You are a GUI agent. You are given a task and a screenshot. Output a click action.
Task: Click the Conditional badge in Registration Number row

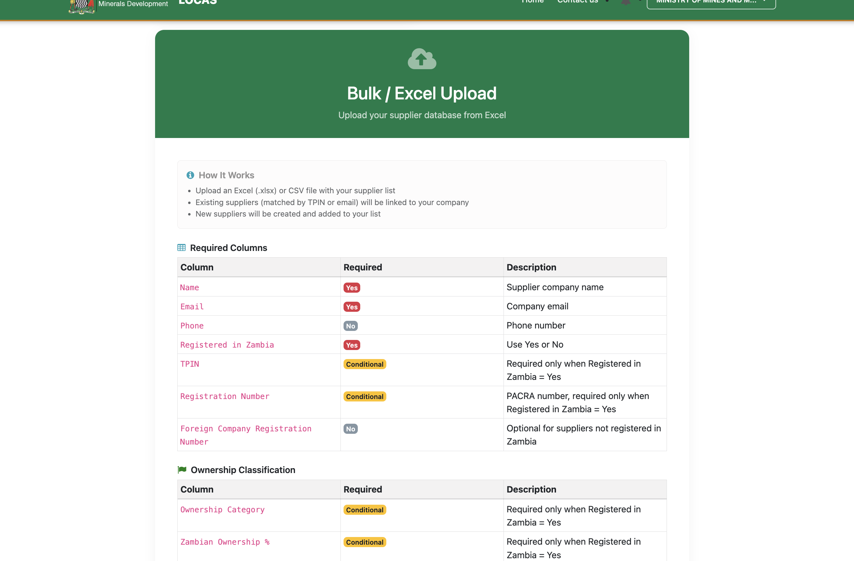pyautogui.click(x=364, y=397)
